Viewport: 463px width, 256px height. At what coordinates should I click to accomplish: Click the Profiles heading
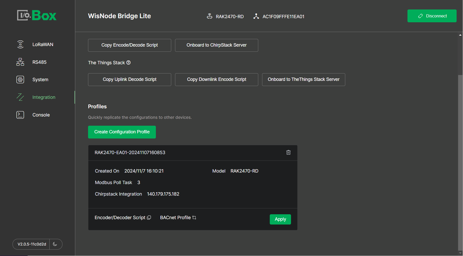97,106
